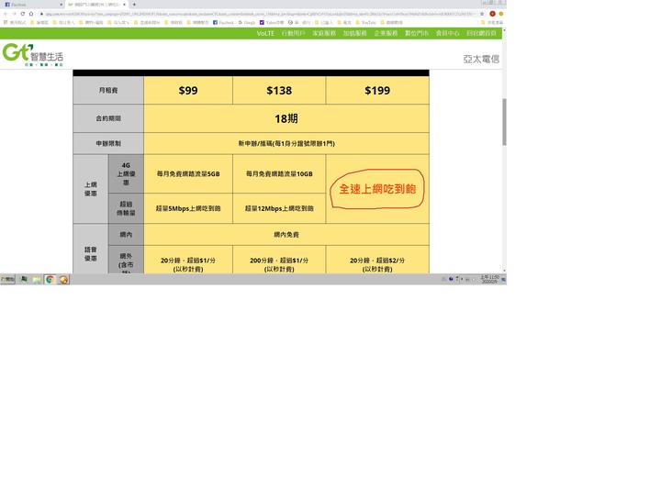Click the address bar URL field
This screenshot has width=661, height=477.
tap(259, 14)
